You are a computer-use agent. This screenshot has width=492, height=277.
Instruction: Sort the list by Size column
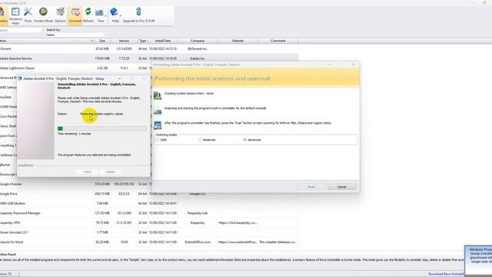point(102,41)
